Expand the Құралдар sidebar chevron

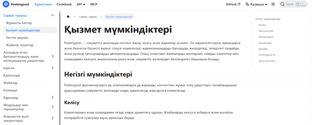tap(53, 97)
